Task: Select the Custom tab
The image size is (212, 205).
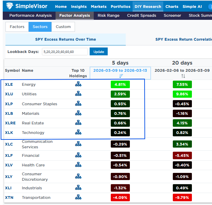Action: (x=63, y=27)
